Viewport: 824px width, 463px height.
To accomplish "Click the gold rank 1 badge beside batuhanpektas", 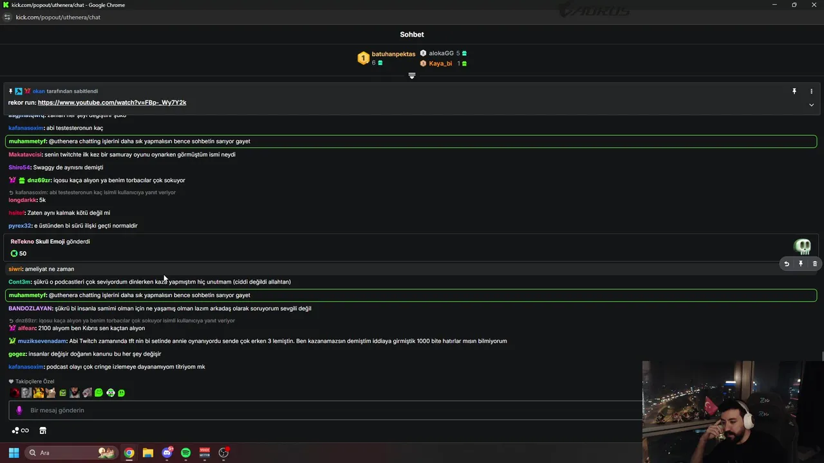I will click(x=363, y=59).
